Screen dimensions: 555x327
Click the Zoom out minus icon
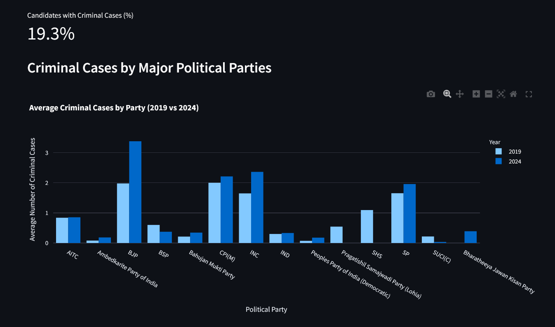click(489, 94)
